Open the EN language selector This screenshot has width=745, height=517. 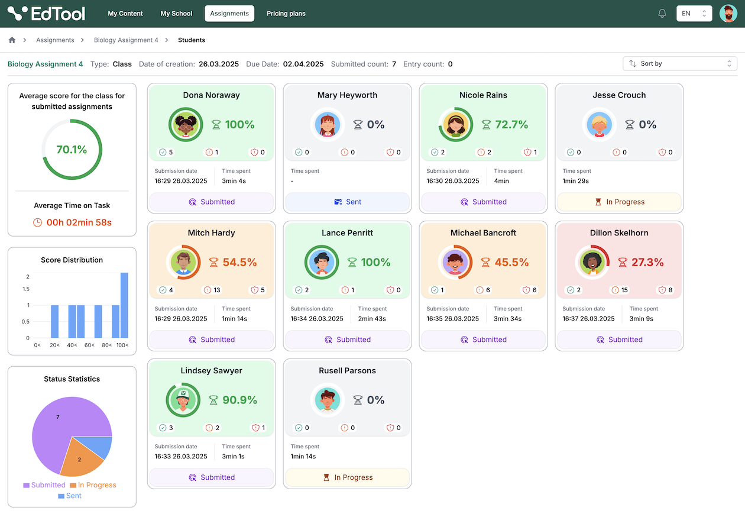pyautogui.click(x=694, y=14)
